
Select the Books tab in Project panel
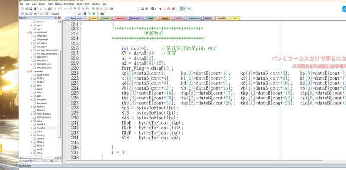[x=34, y=161]
